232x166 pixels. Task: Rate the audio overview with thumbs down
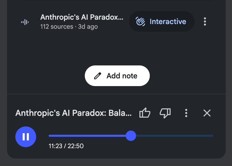(165, 113)
